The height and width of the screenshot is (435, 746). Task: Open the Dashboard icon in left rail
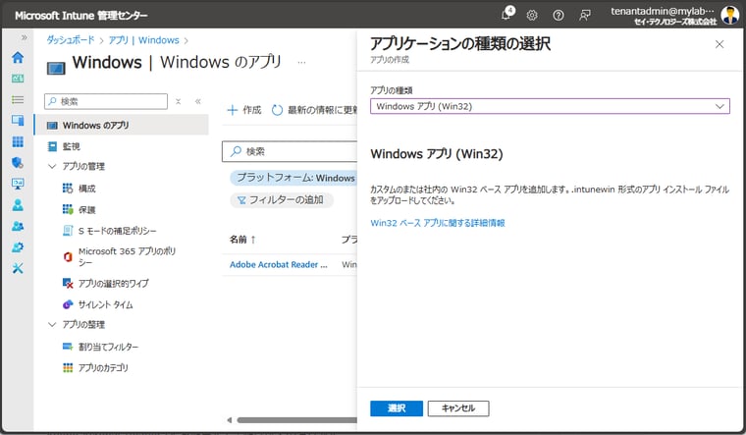point(18,79)
